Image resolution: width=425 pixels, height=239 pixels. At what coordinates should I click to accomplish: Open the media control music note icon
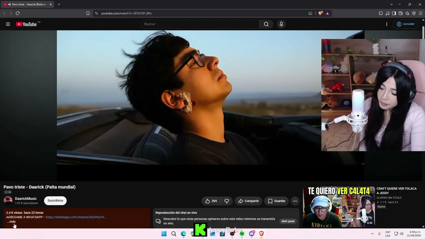pos(387,13)
